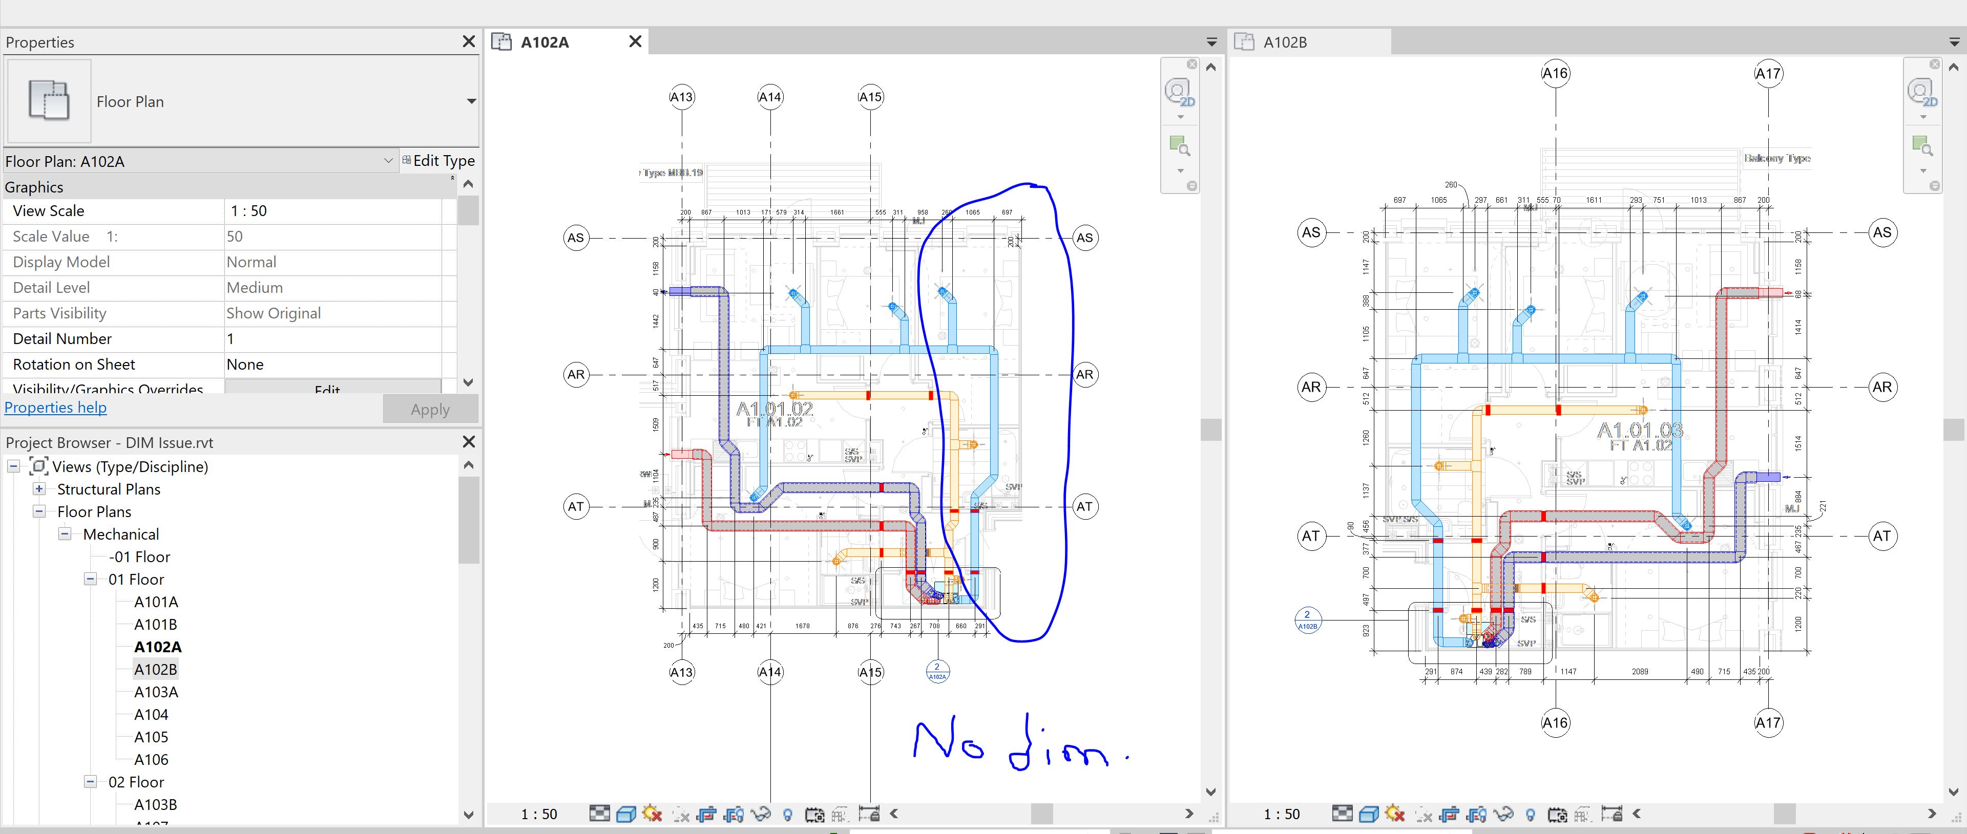
Task: Click the Reveal Constraints icon in A102B view
Action: [x=1612, y=814]
